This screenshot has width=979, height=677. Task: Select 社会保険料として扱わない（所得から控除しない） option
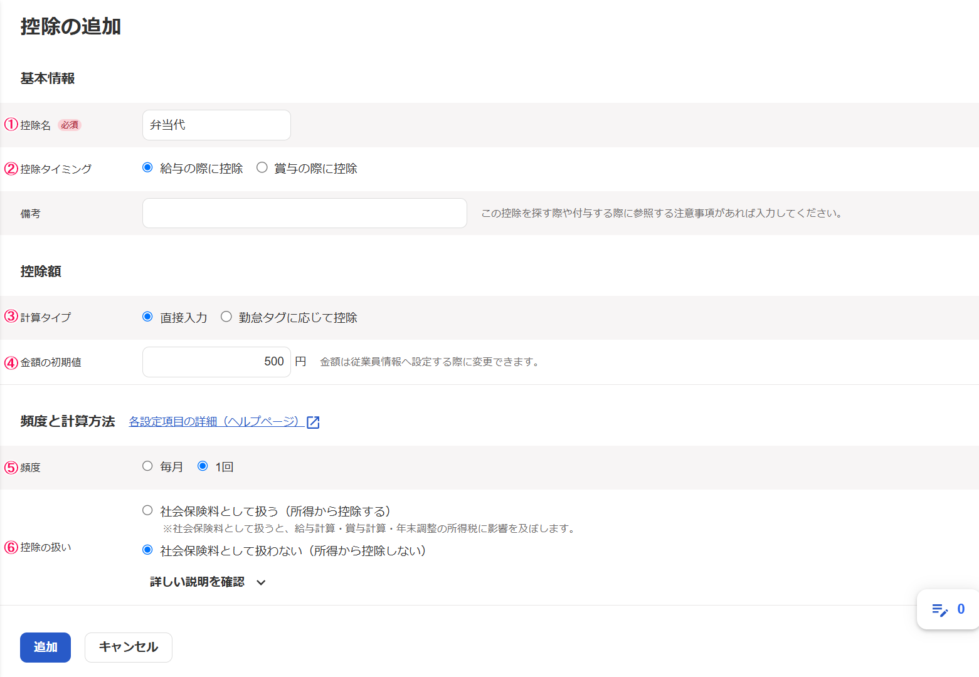point(147,550)
